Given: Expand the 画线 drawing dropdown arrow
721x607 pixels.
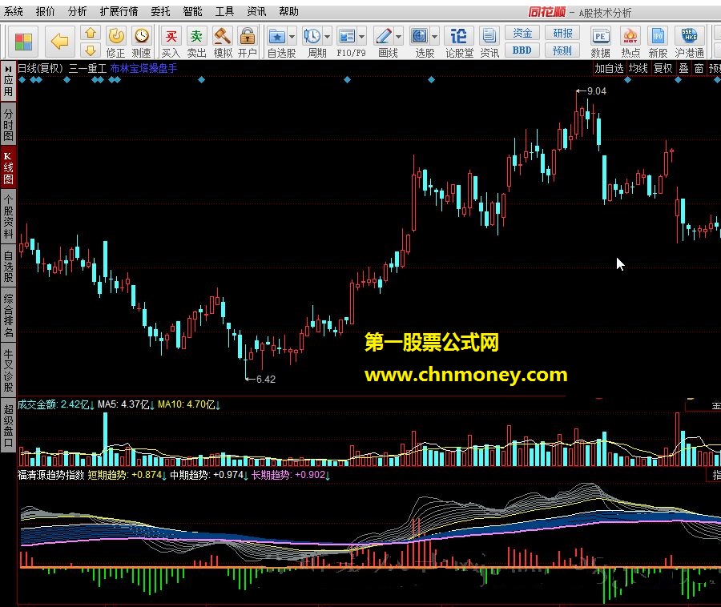Looking at the screenshot, I should (398, 36).
